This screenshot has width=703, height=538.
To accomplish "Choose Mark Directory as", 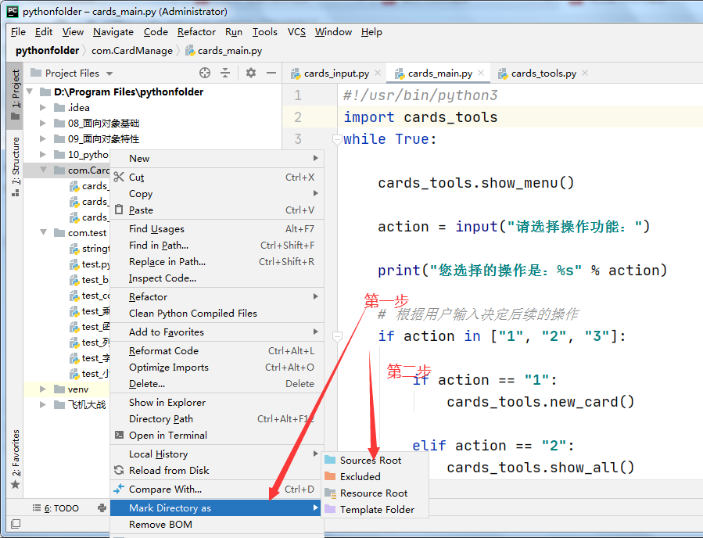I will pos(216,508).
